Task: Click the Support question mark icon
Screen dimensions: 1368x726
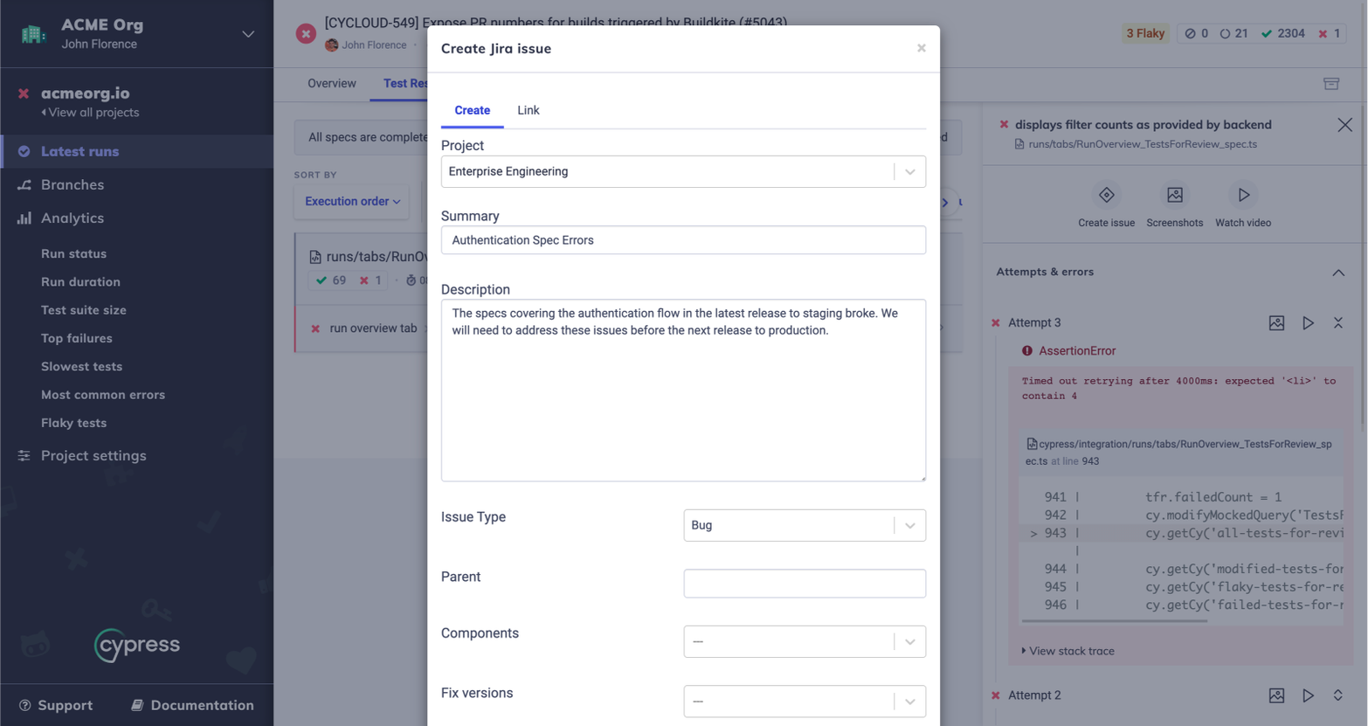Action: (24, 705)
